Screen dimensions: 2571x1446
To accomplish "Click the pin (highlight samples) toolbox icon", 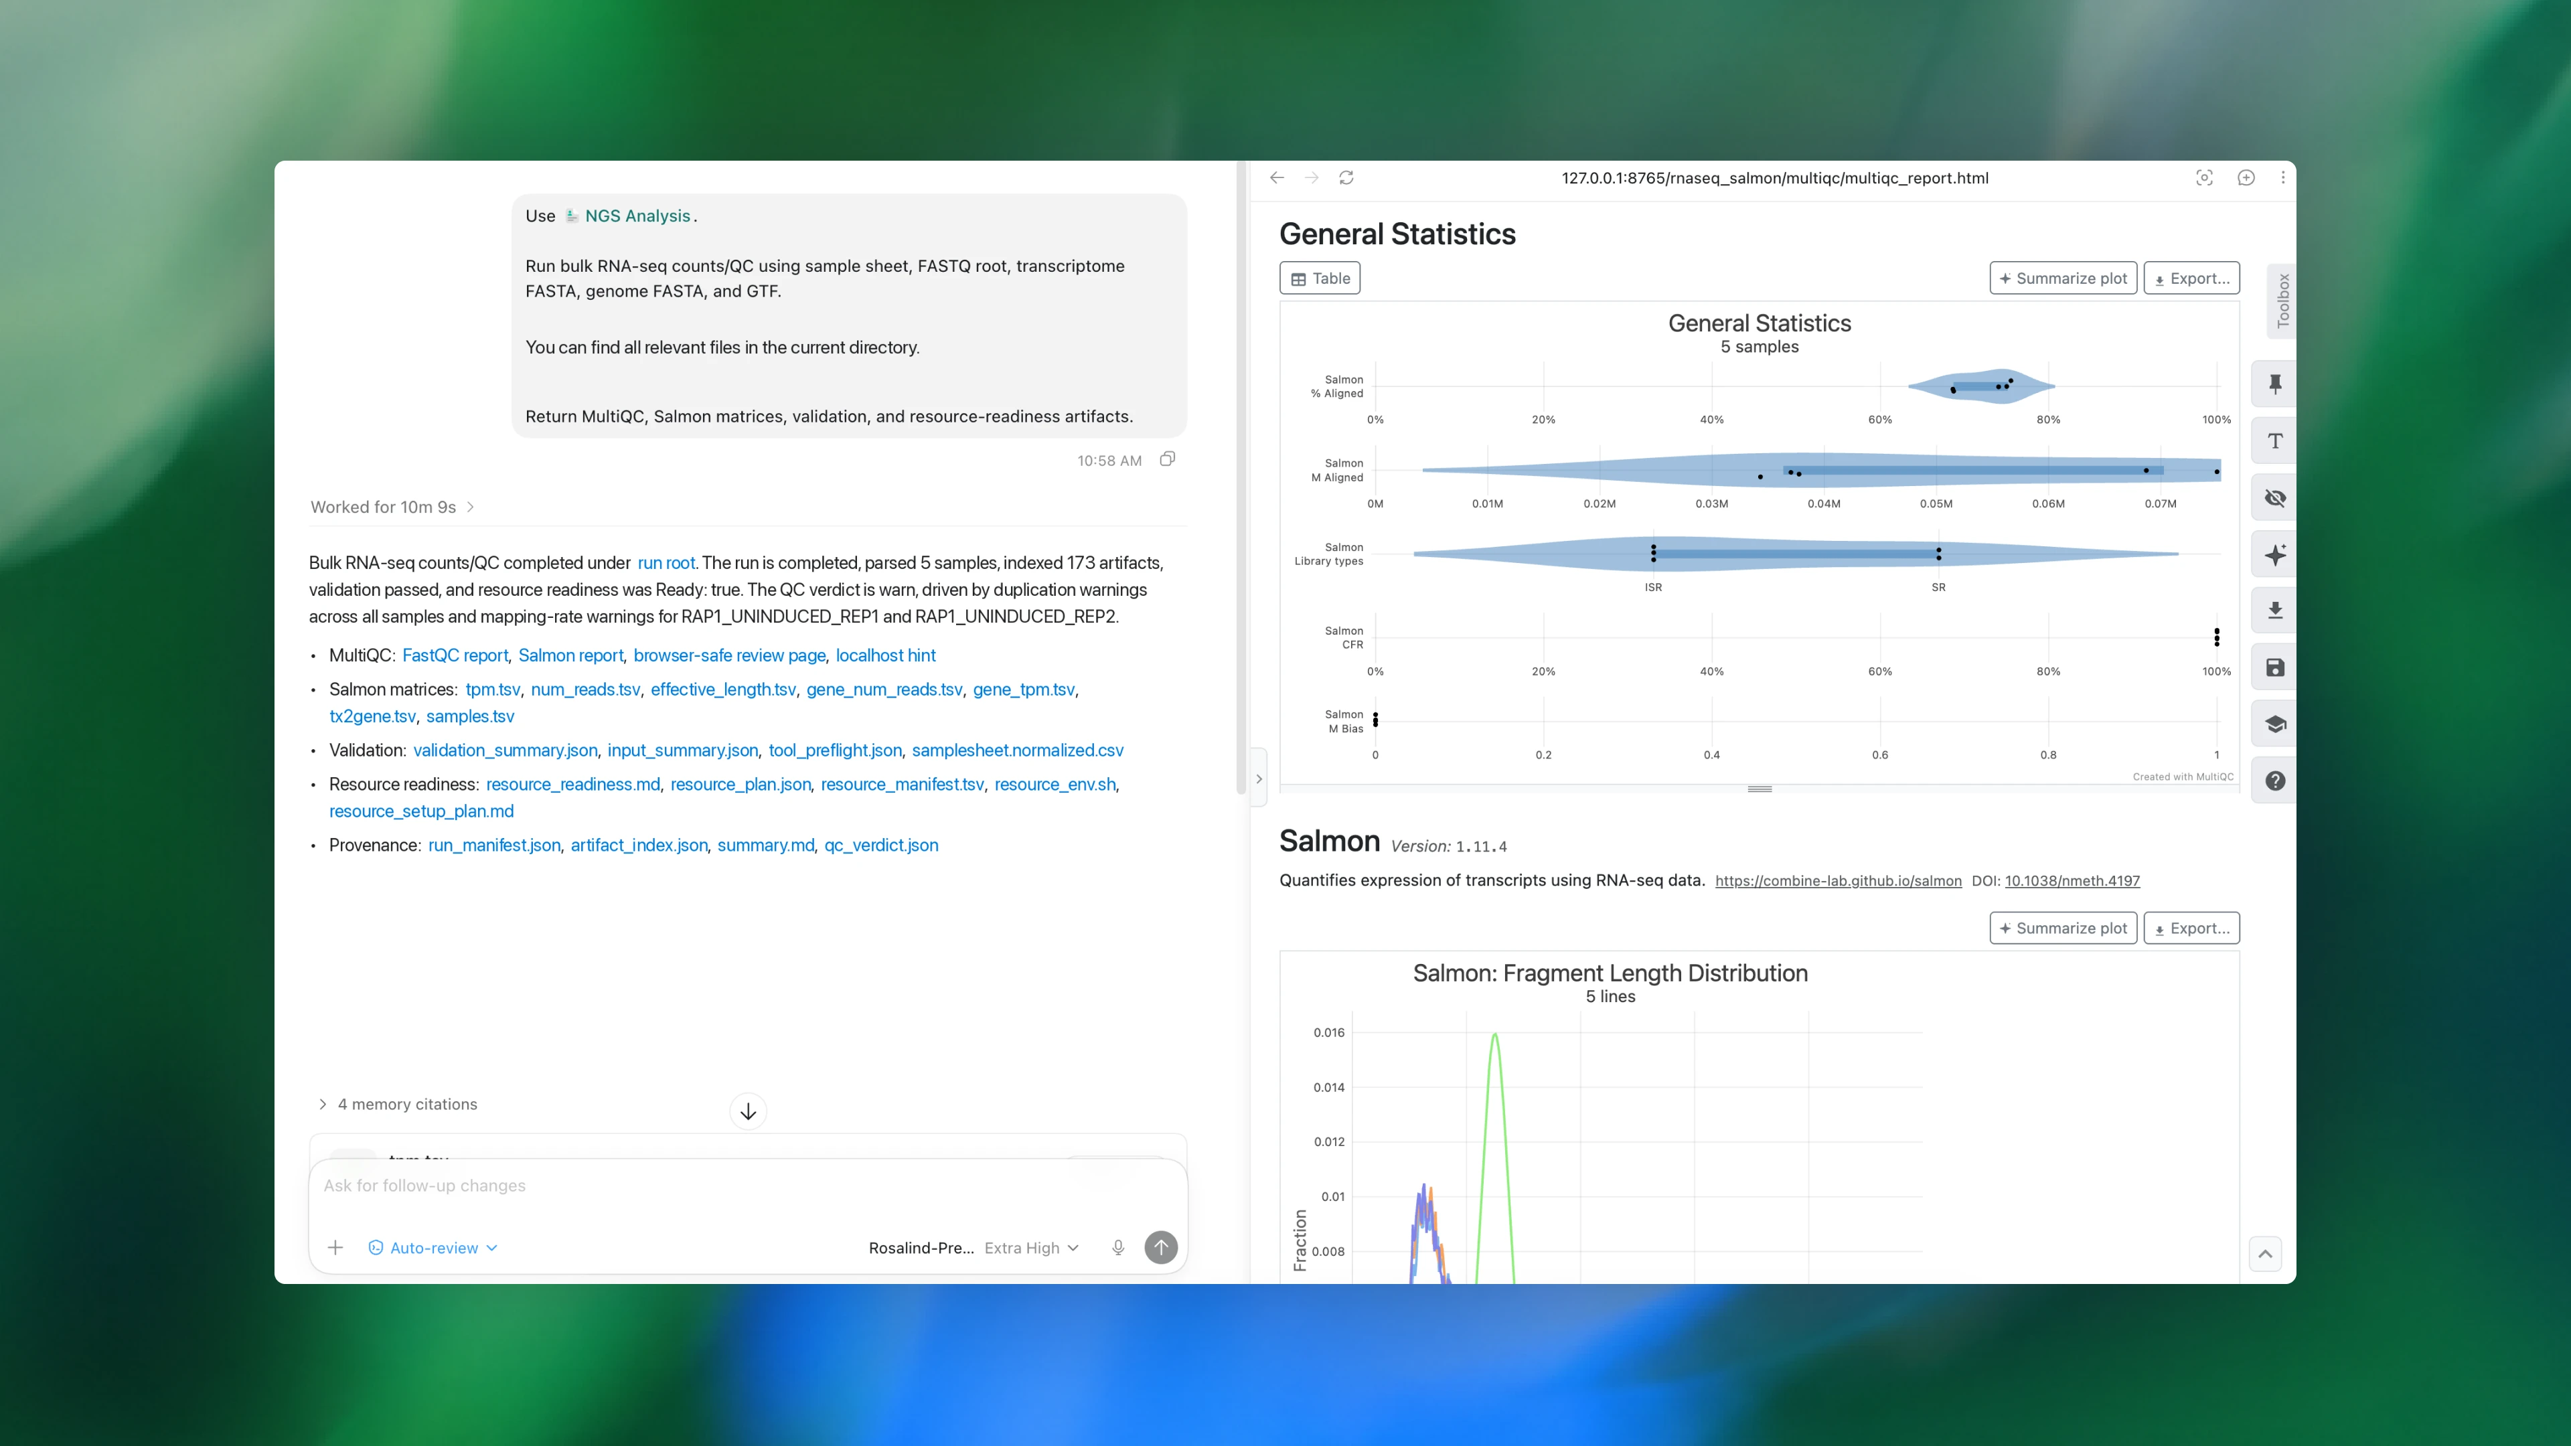I will (2274, 384).
